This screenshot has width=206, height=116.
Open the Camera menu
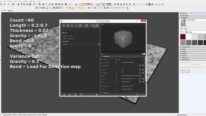point(10,1)
